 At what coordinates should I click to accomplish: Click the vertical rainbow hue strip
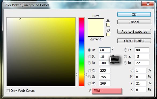(x=81, y=52)
